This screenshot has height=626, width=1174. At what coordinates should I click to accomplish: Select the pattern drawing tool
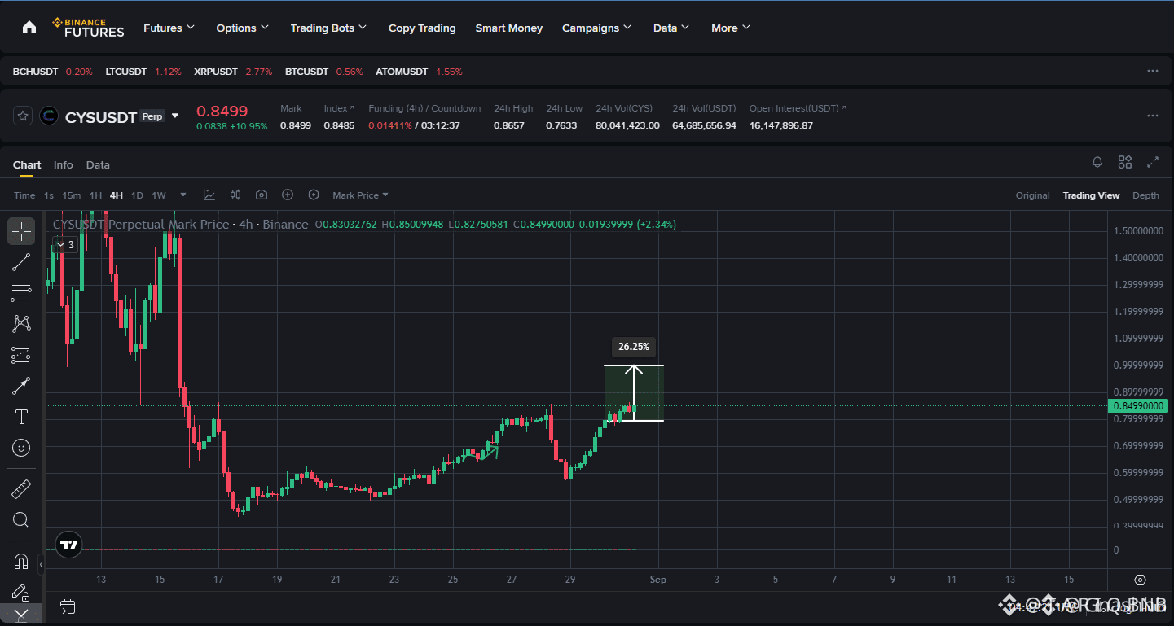point(21,324)
